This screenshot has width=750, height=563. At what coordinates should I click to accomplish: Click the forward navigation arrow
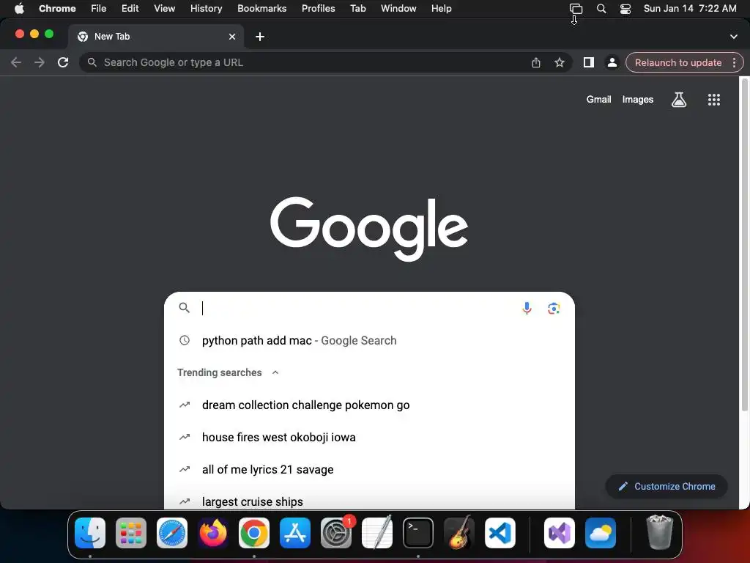pyautogui.click(x=40, y=63)
